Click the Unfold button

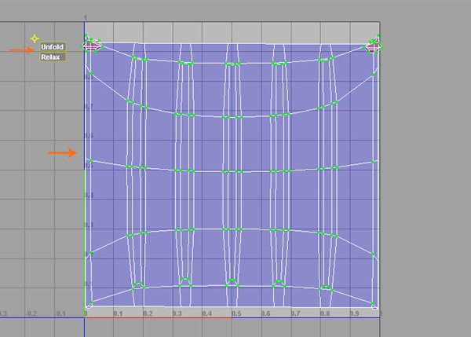point(53,47)
